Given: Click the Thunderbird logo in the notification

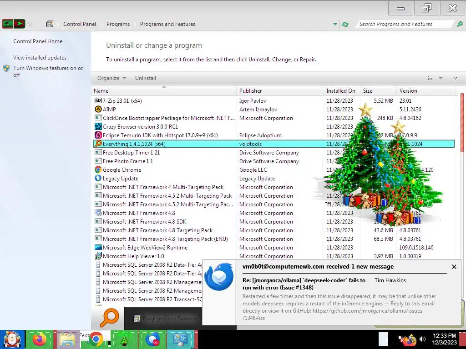Looking at the screenshot, I should click(x=219, y=277).
